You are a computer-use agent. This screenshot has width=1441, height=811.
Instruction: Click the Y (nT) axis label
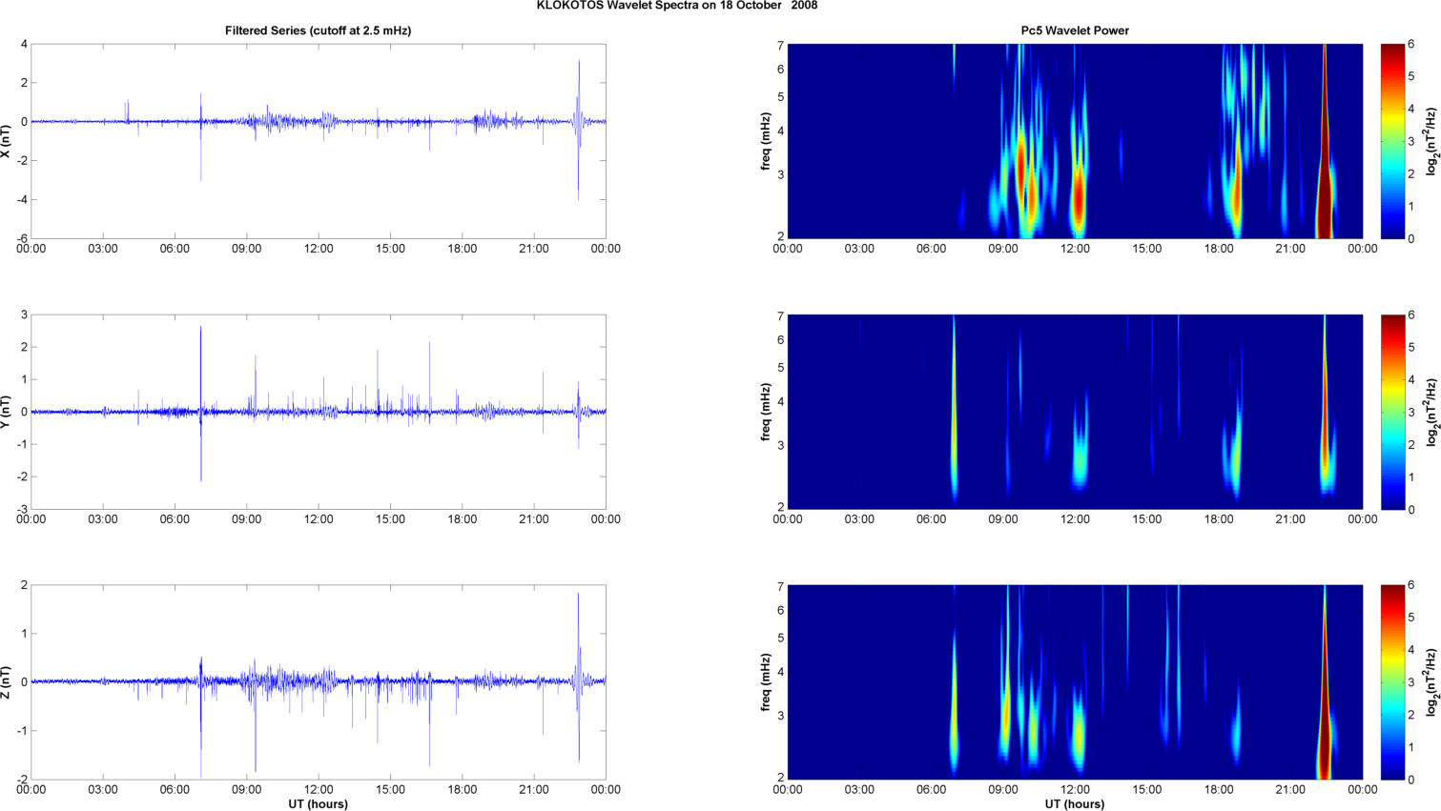(6, 411)
